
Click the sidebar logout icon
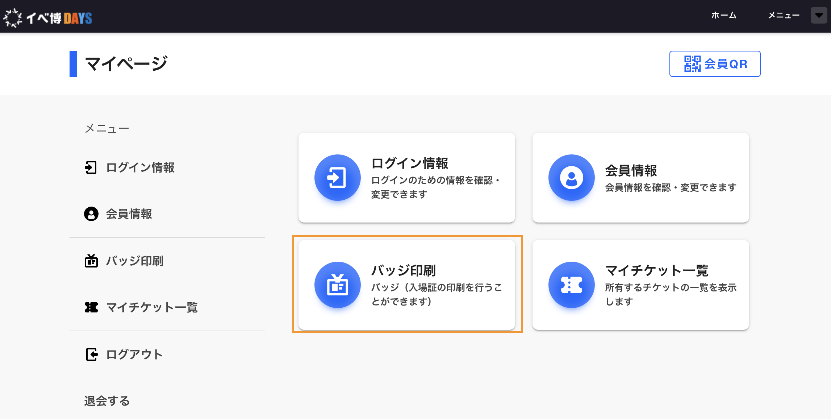click(x=92, y=354)
